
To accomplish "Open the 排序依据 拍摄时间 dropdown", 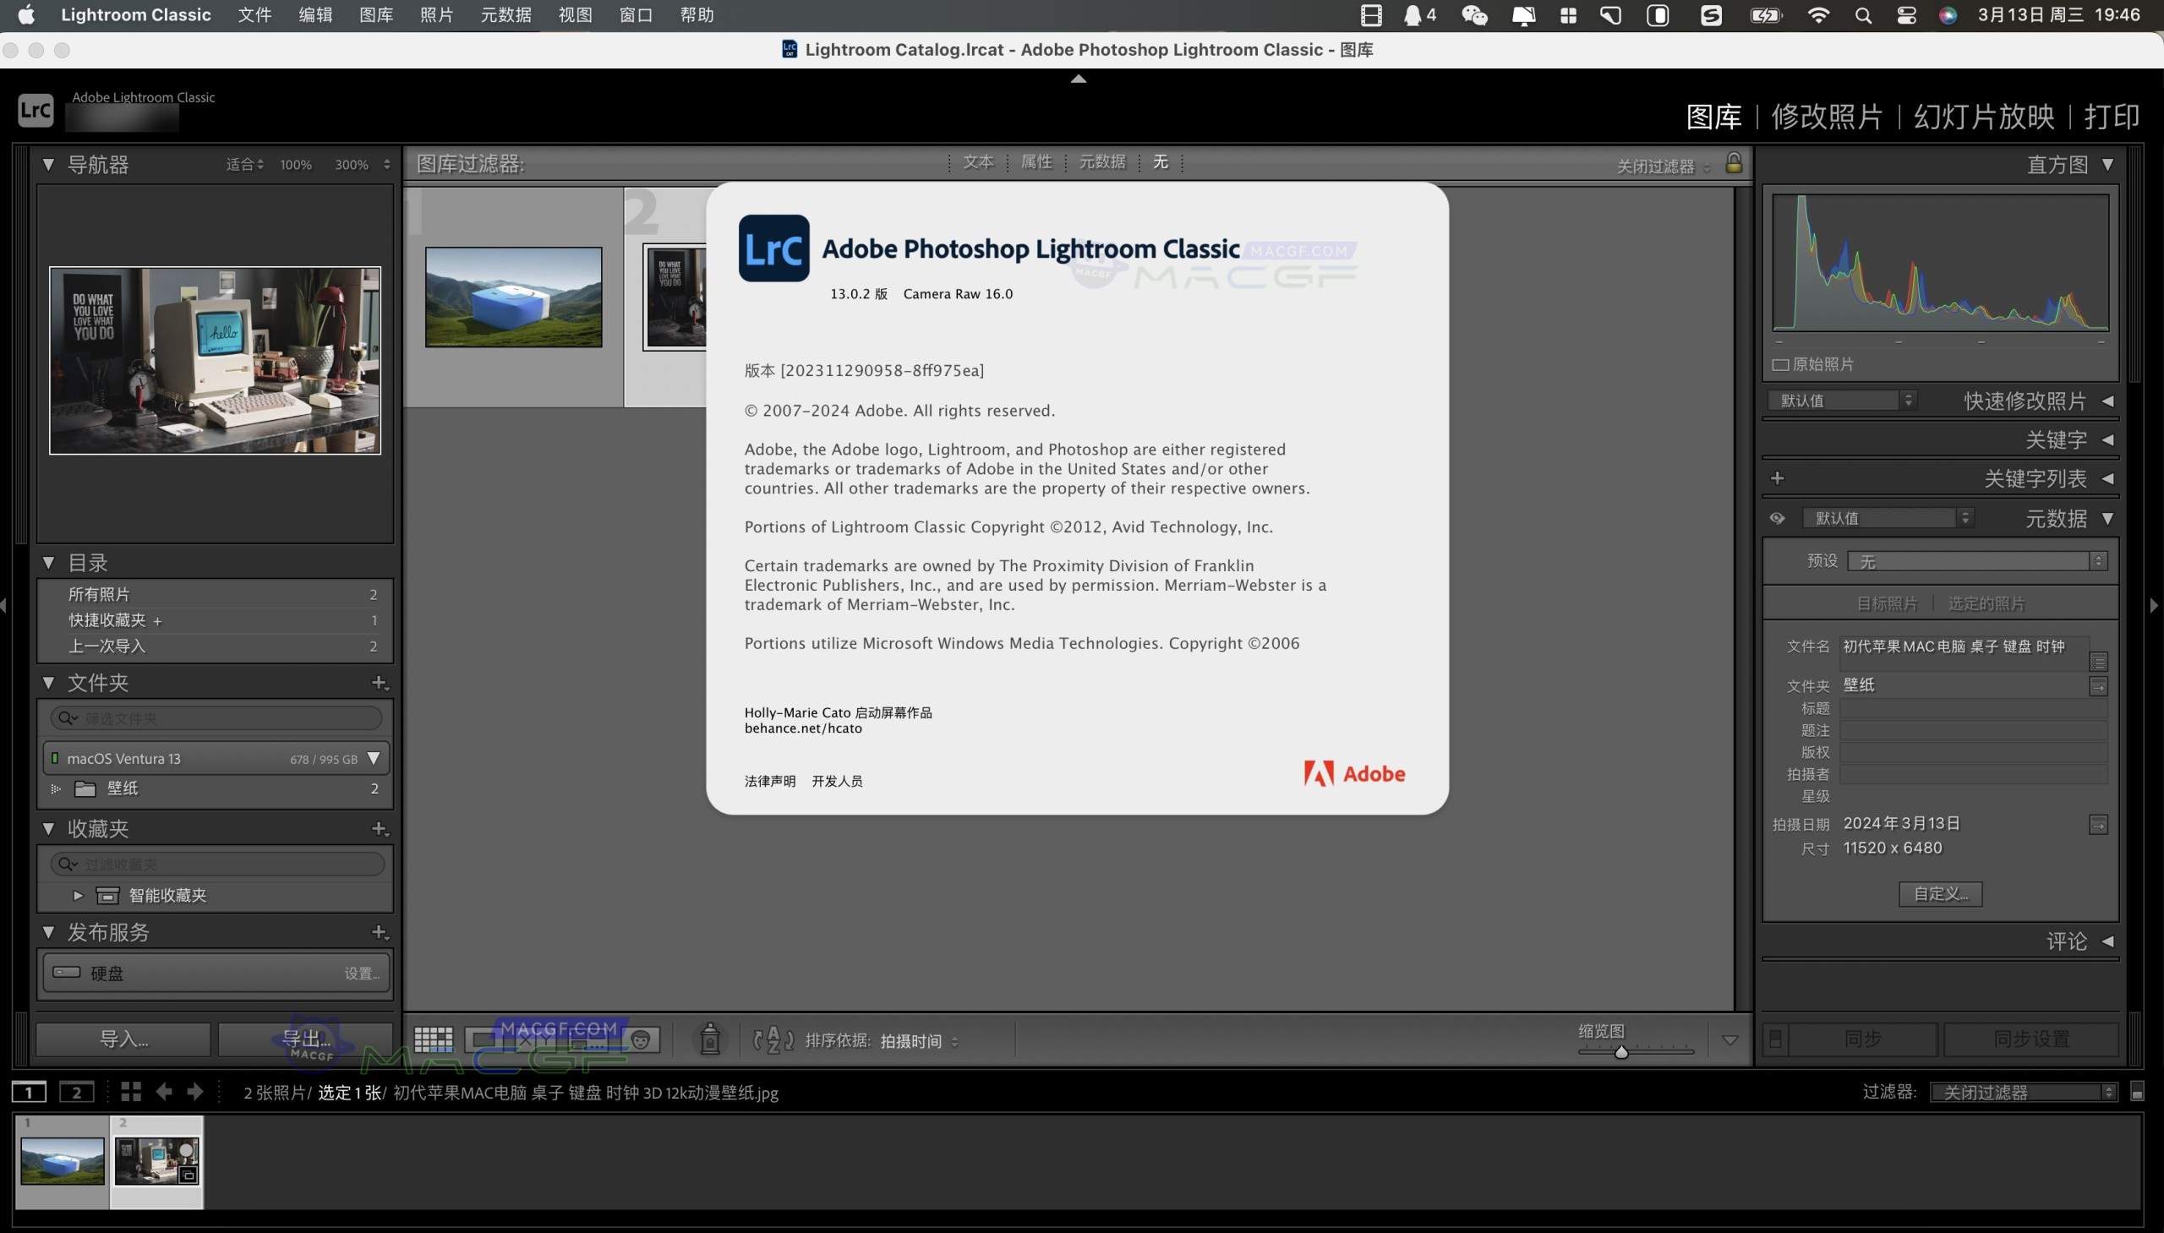I will click(x=914, y=1040).
